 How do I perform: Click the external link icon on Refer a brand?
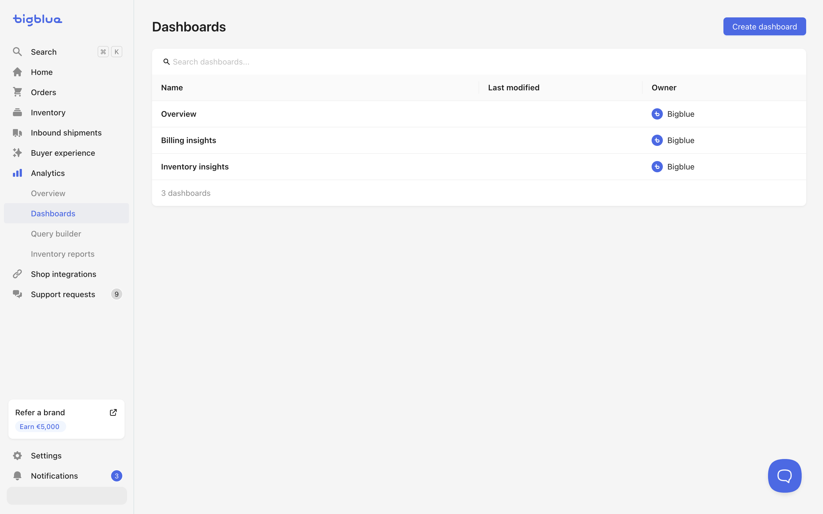(113, 412)
